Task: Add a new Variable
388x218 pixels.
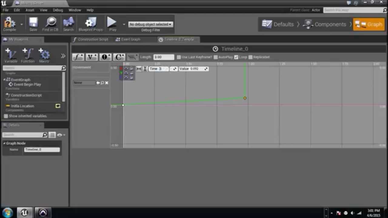Action: click(11, 55)
